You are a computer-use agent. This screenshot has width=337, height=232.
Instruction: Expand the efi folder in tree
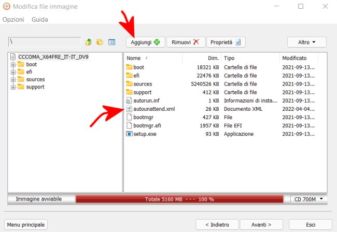(13, 72)
